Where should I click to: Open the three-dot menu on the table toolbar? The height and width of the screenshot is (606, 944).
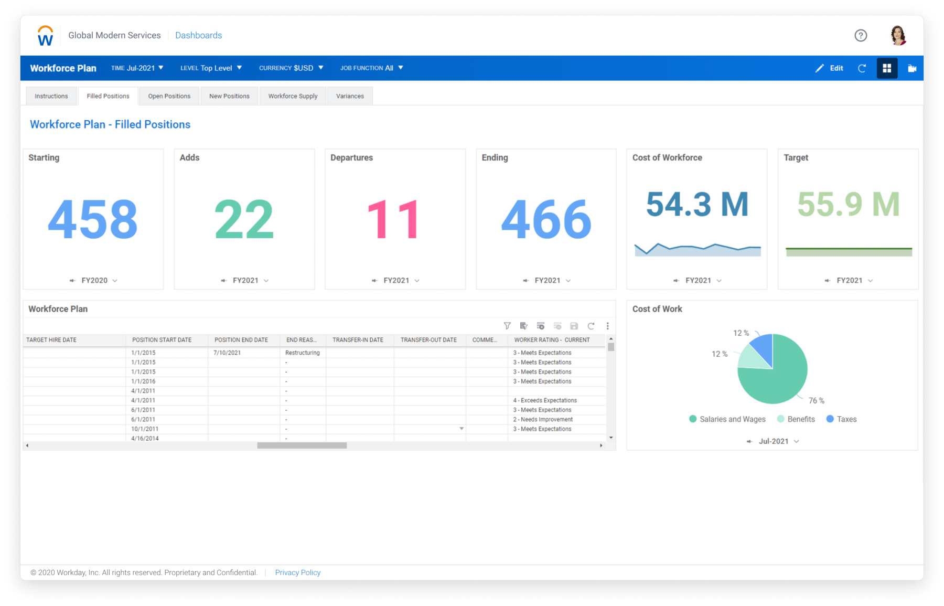pyautogui.click(x=607, y=326)
